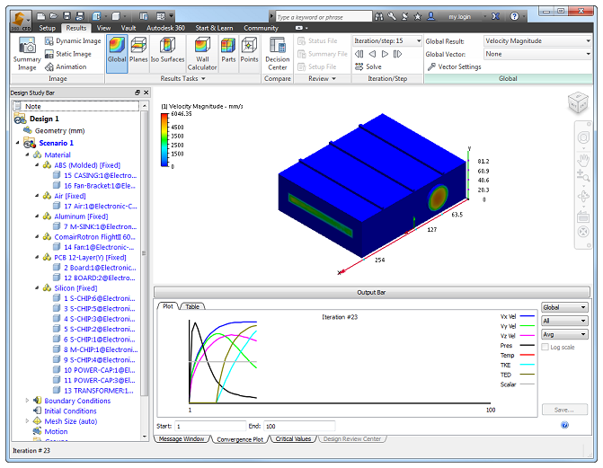Open the Iso Surfaces task
603x468 pixels.
(167, 54)
